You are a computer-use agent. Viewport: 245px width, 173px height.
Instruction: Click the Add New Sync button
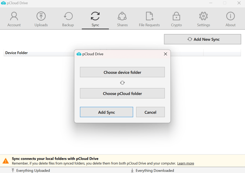[x=202, y=39]
